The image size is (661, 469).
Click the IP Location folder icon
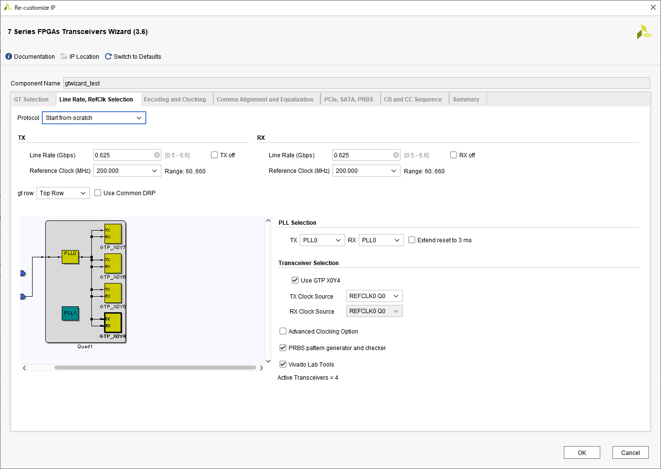(64, 57)
